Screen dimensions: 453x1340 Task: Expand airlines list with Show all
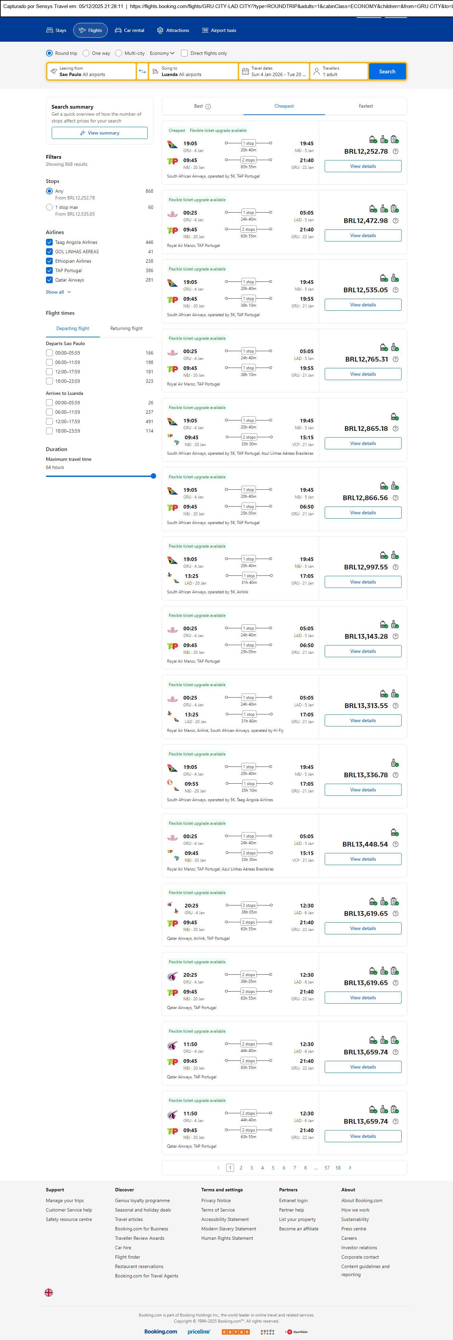(x=58, y=292)
